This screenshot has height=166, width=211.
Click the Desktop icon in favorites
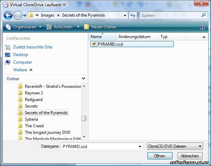pyautogui.click(x=8, y=55)
